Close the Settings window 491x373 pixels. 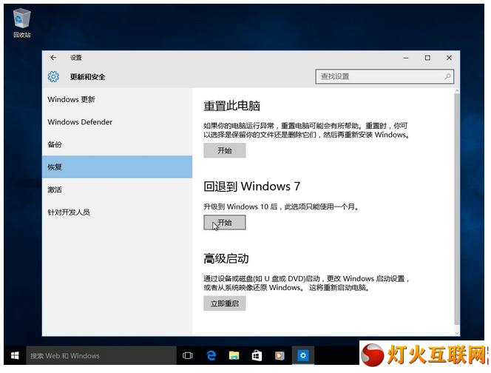pyautogui.click(x=449, y=58)
